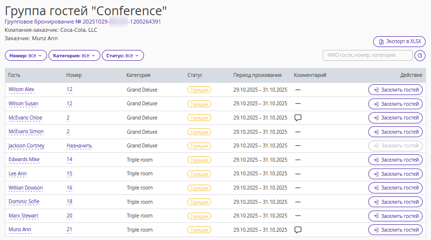Expand the Статус filter dropdown

[x=122, y=56]
